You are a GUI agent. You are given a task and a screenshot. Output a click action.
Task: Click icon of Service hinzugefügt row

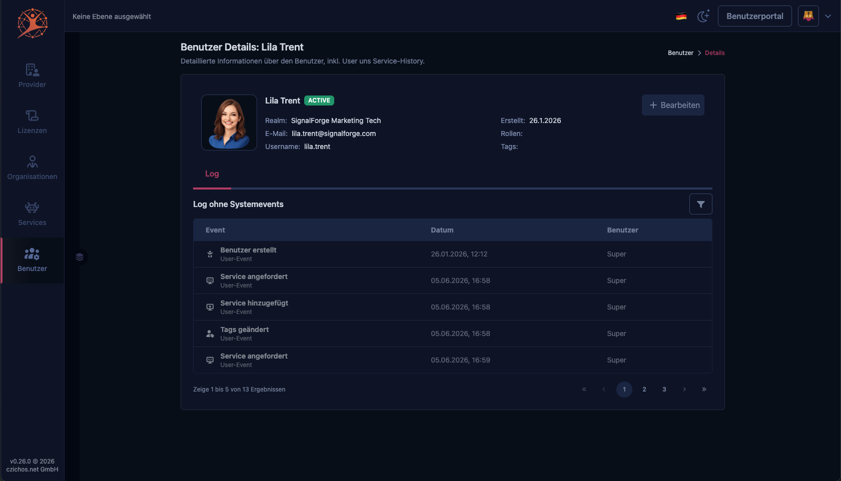pyautogui.click(x=210, y=307)
